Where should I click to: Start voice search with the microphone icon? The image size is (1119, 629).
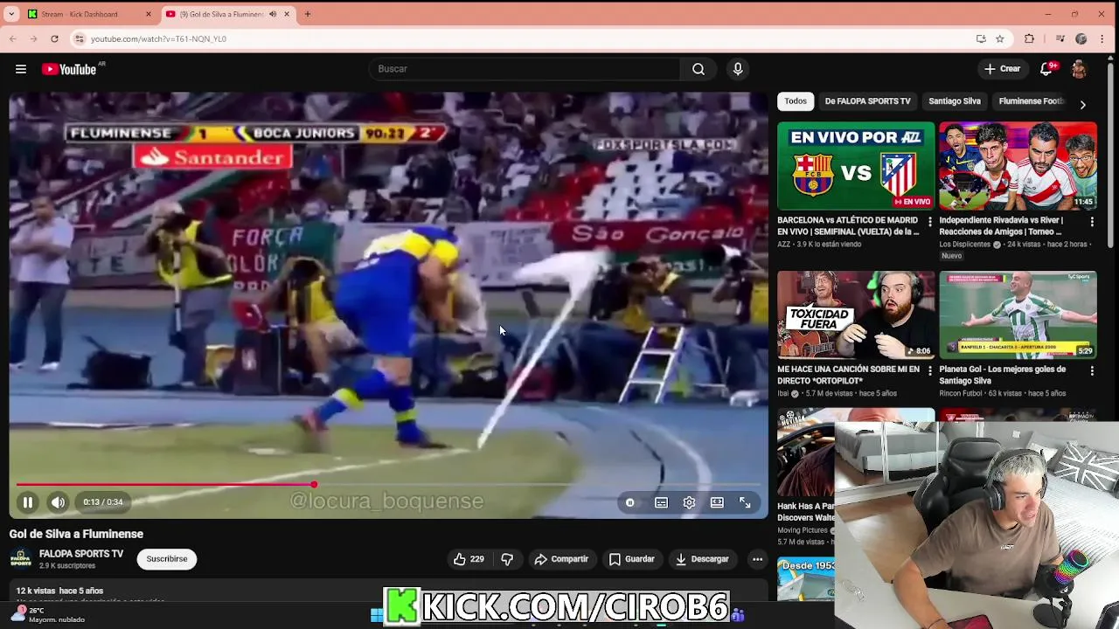738,69
